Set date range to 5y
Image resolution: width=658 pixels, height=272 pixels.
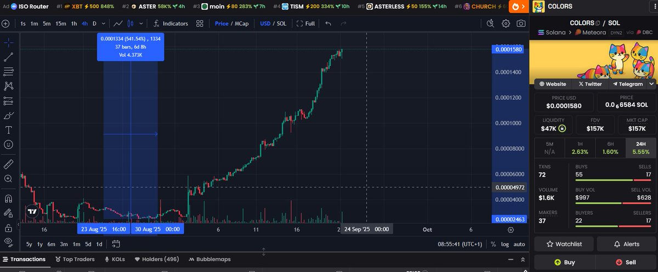point(29,244)
